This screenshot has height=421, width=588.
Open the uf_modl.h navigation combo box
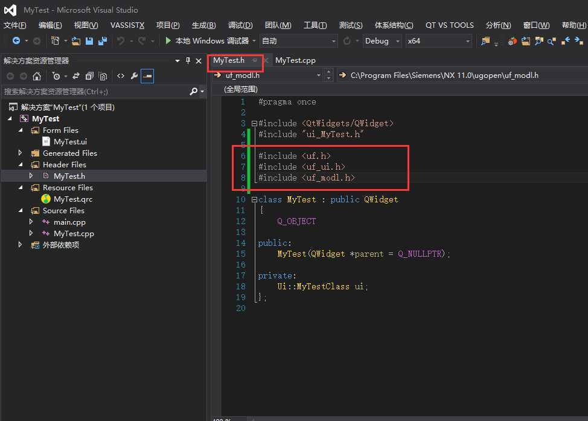click(268, 76)
